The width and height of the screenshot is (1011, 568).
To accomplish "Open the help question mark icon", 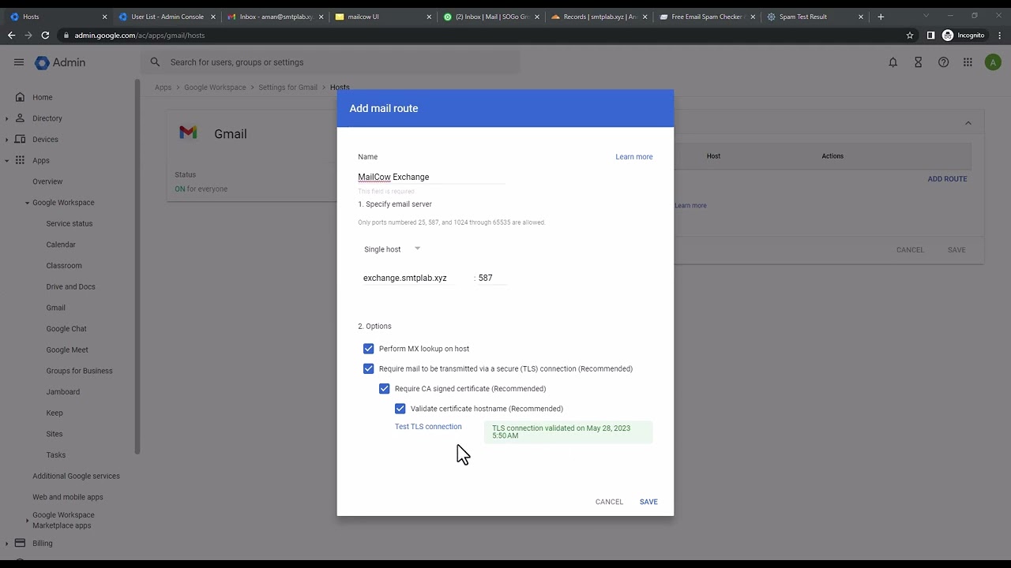I will click(x=944, y=62).
